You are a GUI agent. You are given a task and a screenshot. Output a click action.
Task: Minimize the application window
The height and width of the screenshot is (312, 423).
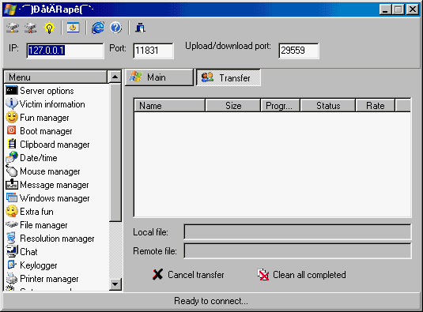[386, 9]
